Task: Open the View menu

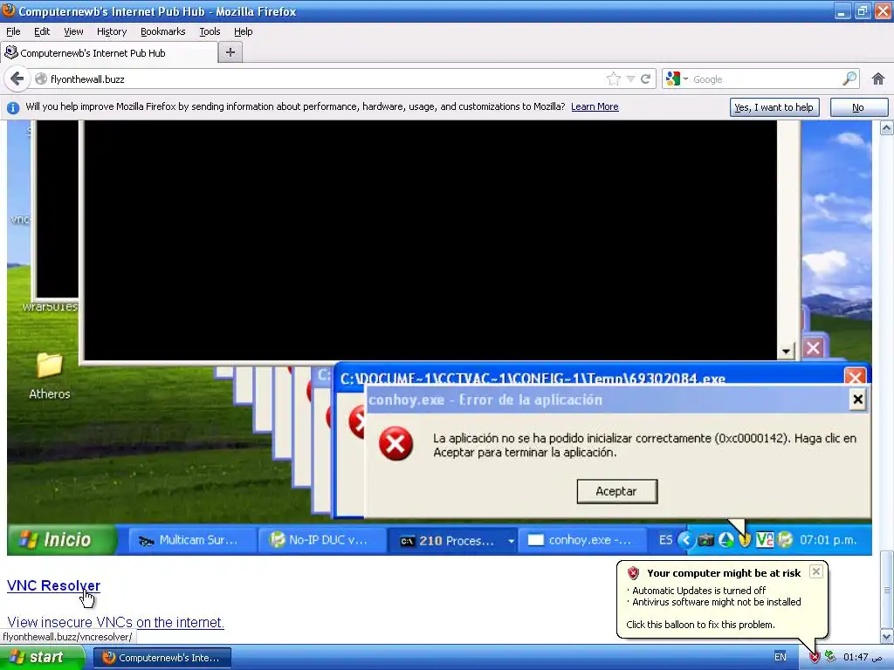Action: pos(73,31)
